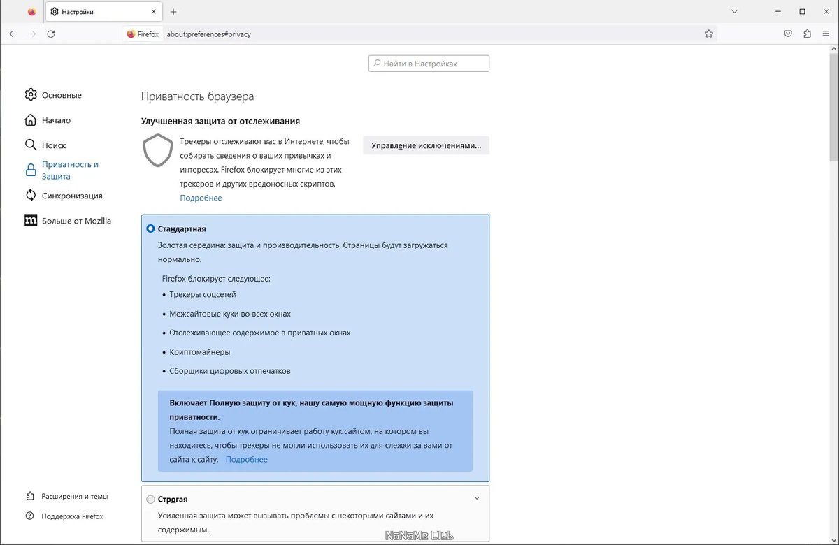The width and height of the screenshot is (839, 545).
Task: Select the Стандартная protection radio button
Action: pos(150,228)
